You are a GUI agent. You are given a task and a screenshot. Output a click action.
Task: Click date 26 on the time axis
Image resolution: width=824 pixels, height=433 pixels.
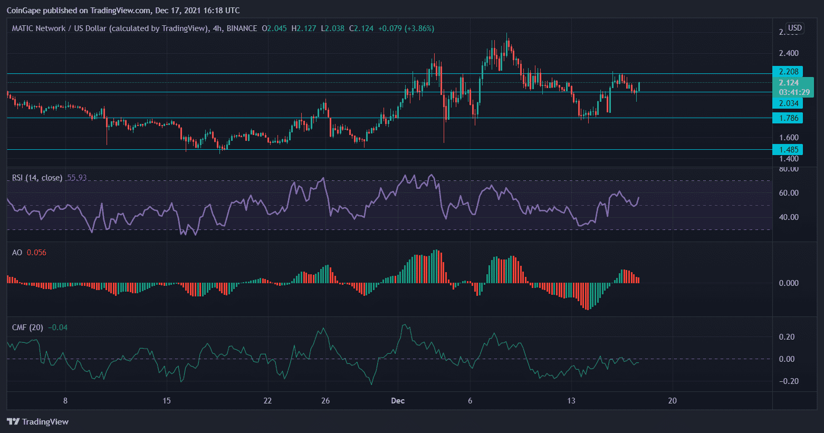coord(325,401)
